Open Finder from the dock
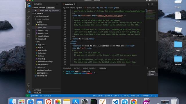 (12, 102)
